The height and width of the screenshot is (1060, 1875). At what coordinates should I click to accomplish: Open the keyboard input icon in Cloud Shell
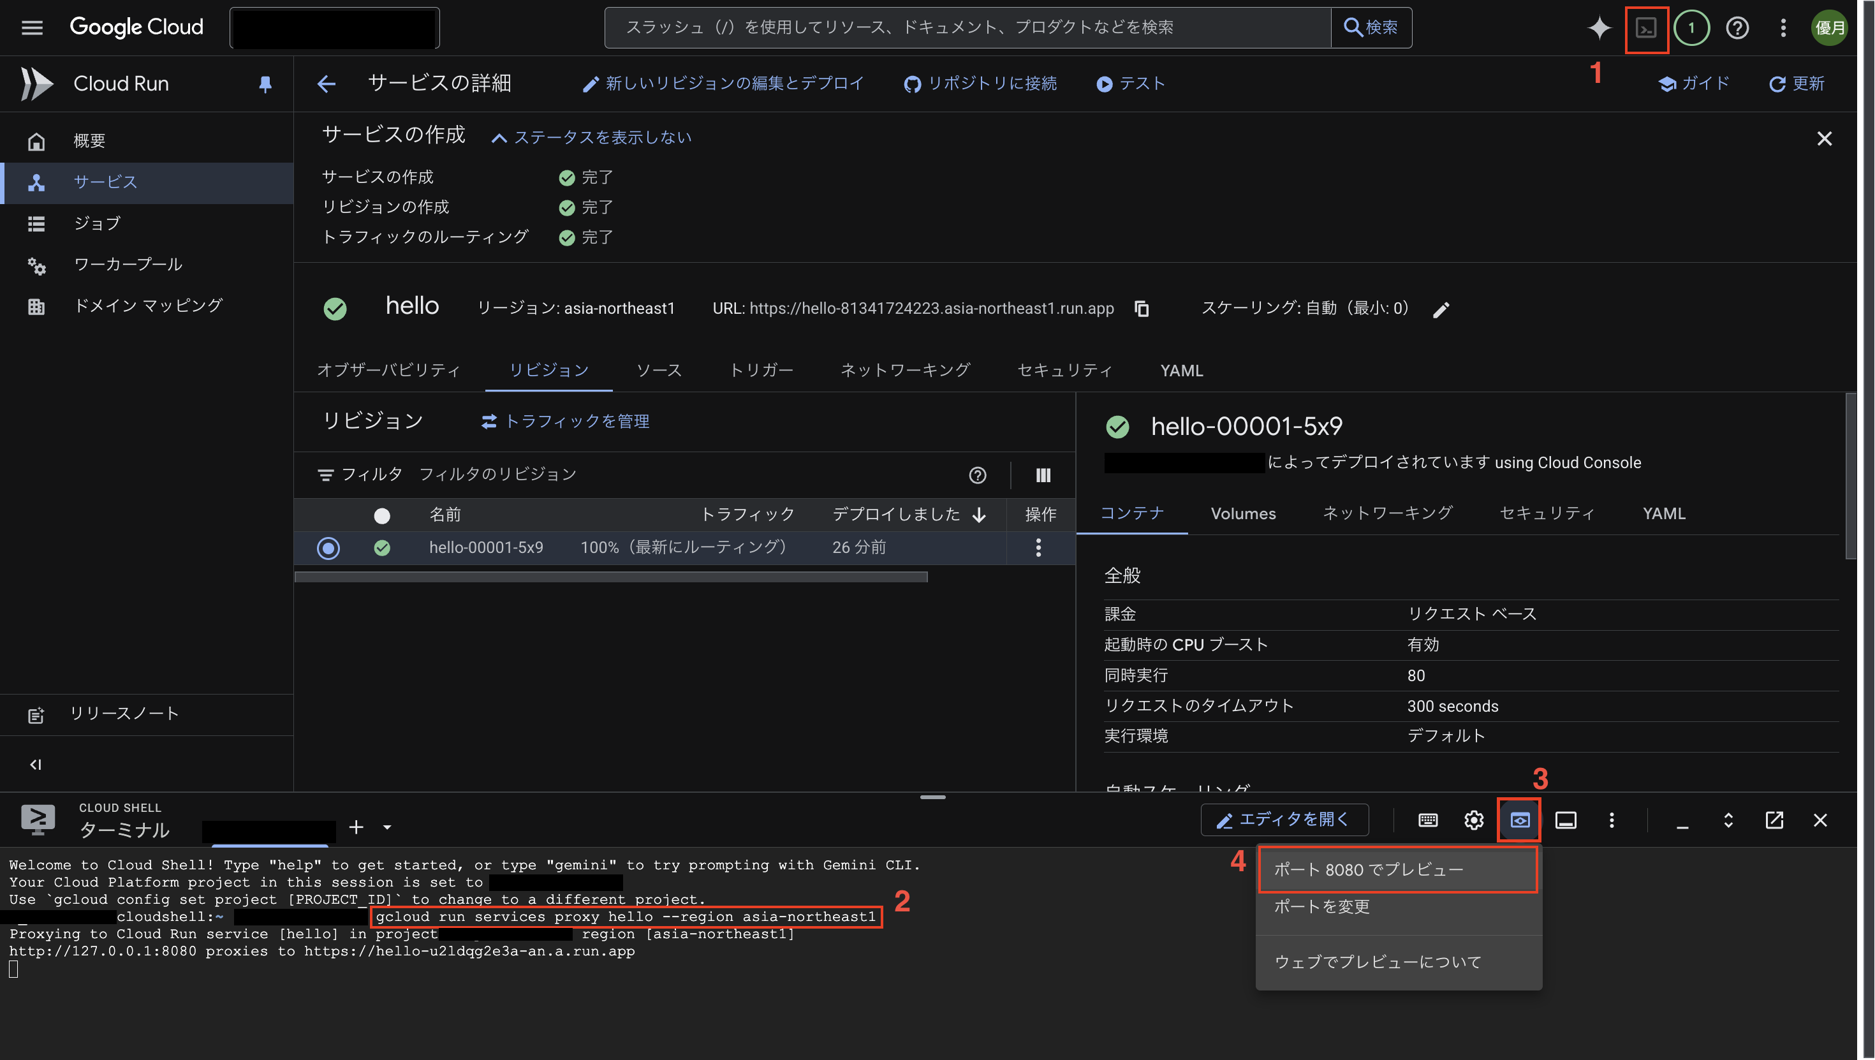point(1427,820)
